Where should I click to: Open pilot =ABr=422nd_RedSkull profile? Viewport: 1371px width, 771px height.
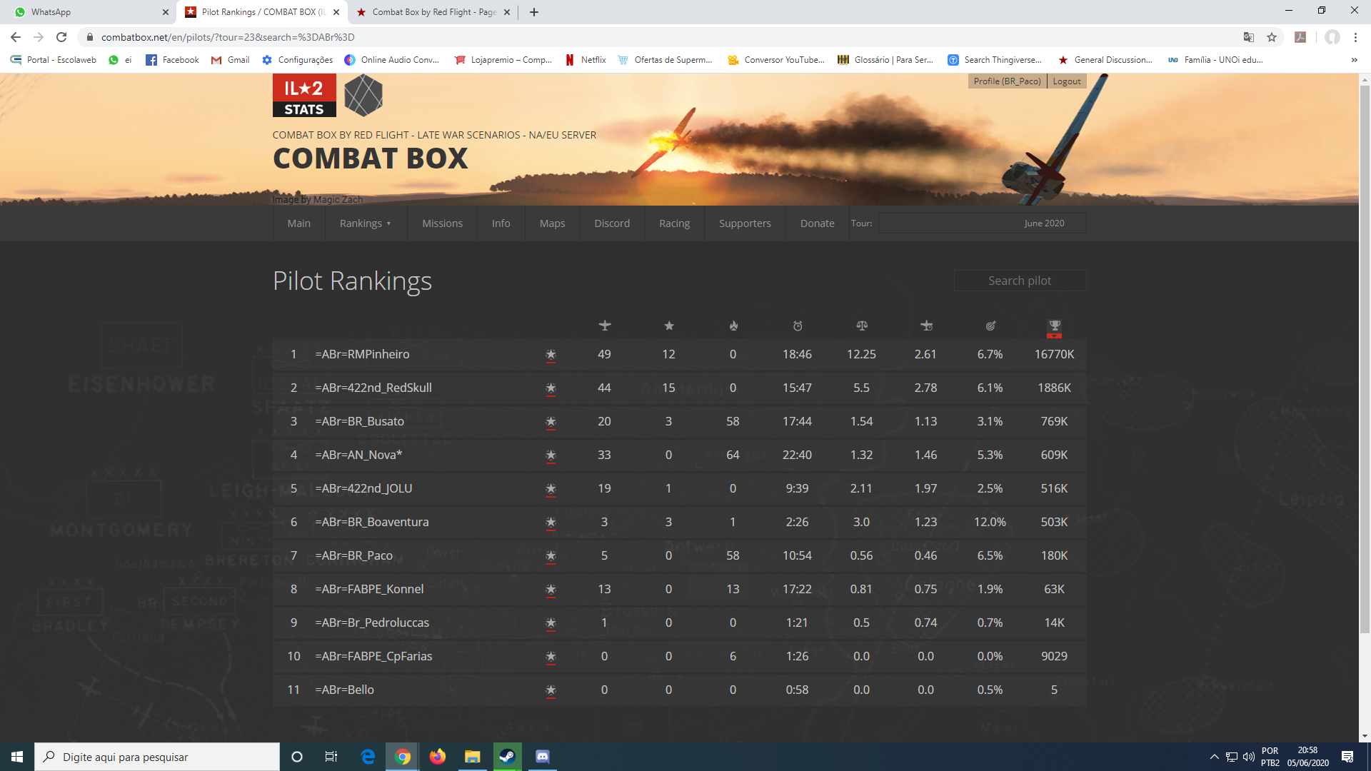[373, 388]
